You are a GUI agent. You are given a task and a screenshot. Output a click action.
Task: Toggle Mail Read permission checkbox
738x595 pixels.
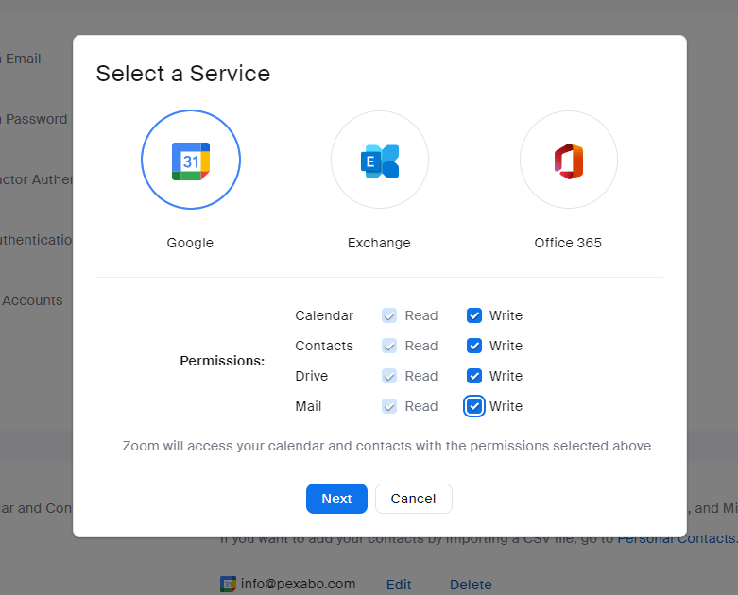tap(389, 406)
